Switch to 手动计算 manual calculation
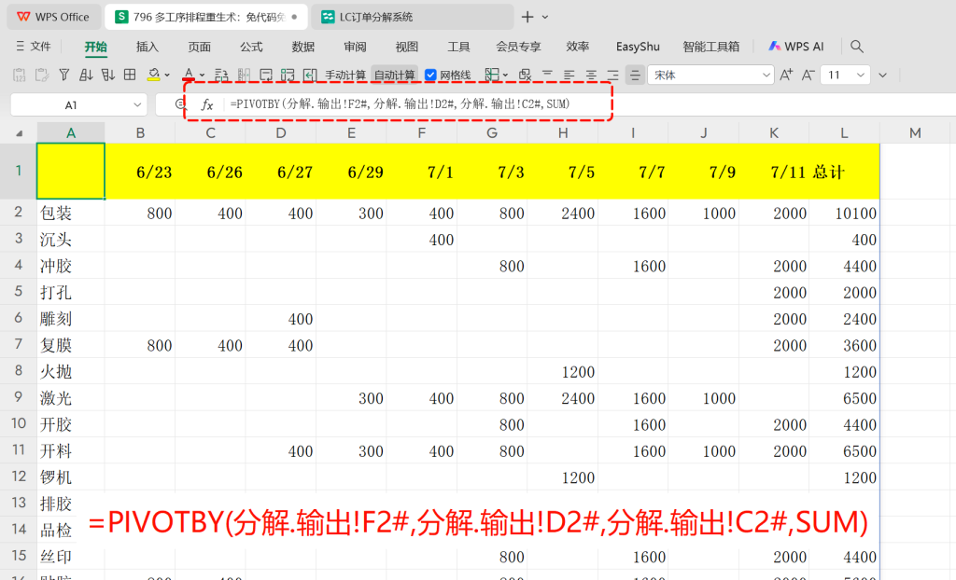 point(345,75)
